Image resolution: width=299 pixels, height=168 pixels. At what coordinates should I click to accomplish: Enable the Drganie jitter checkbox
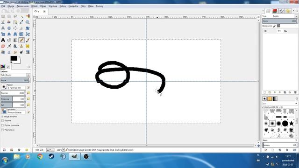(x=2, y=120)
